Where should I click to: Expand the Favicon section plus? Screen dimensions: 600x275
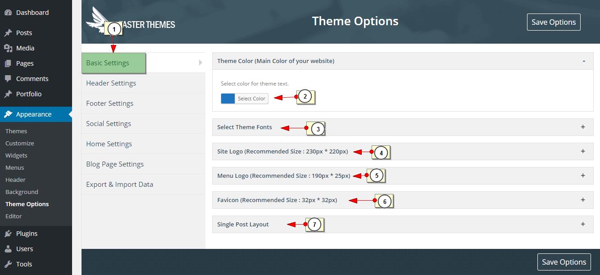point(583,200)
